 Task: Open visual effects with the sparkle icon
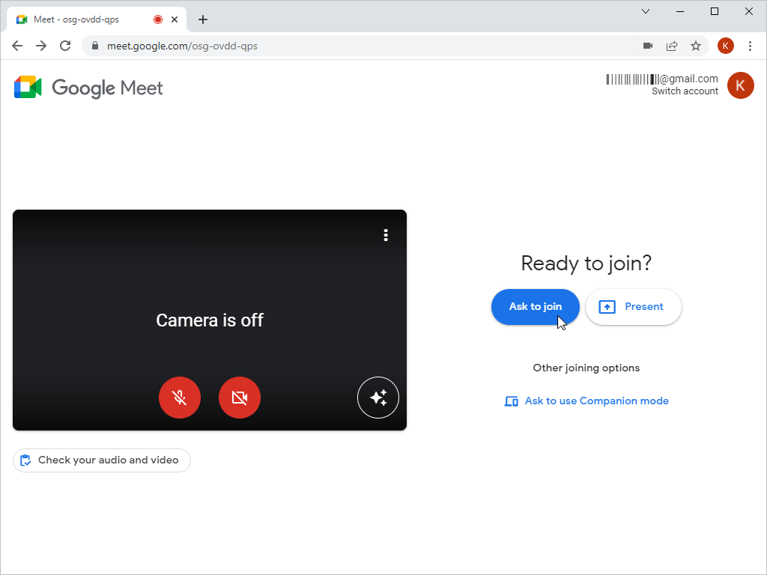378,398
